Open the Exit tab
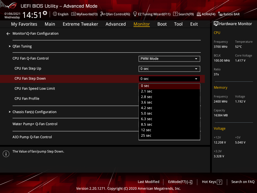The width and height of the screenshot is (257, 193). click(194, 24)
